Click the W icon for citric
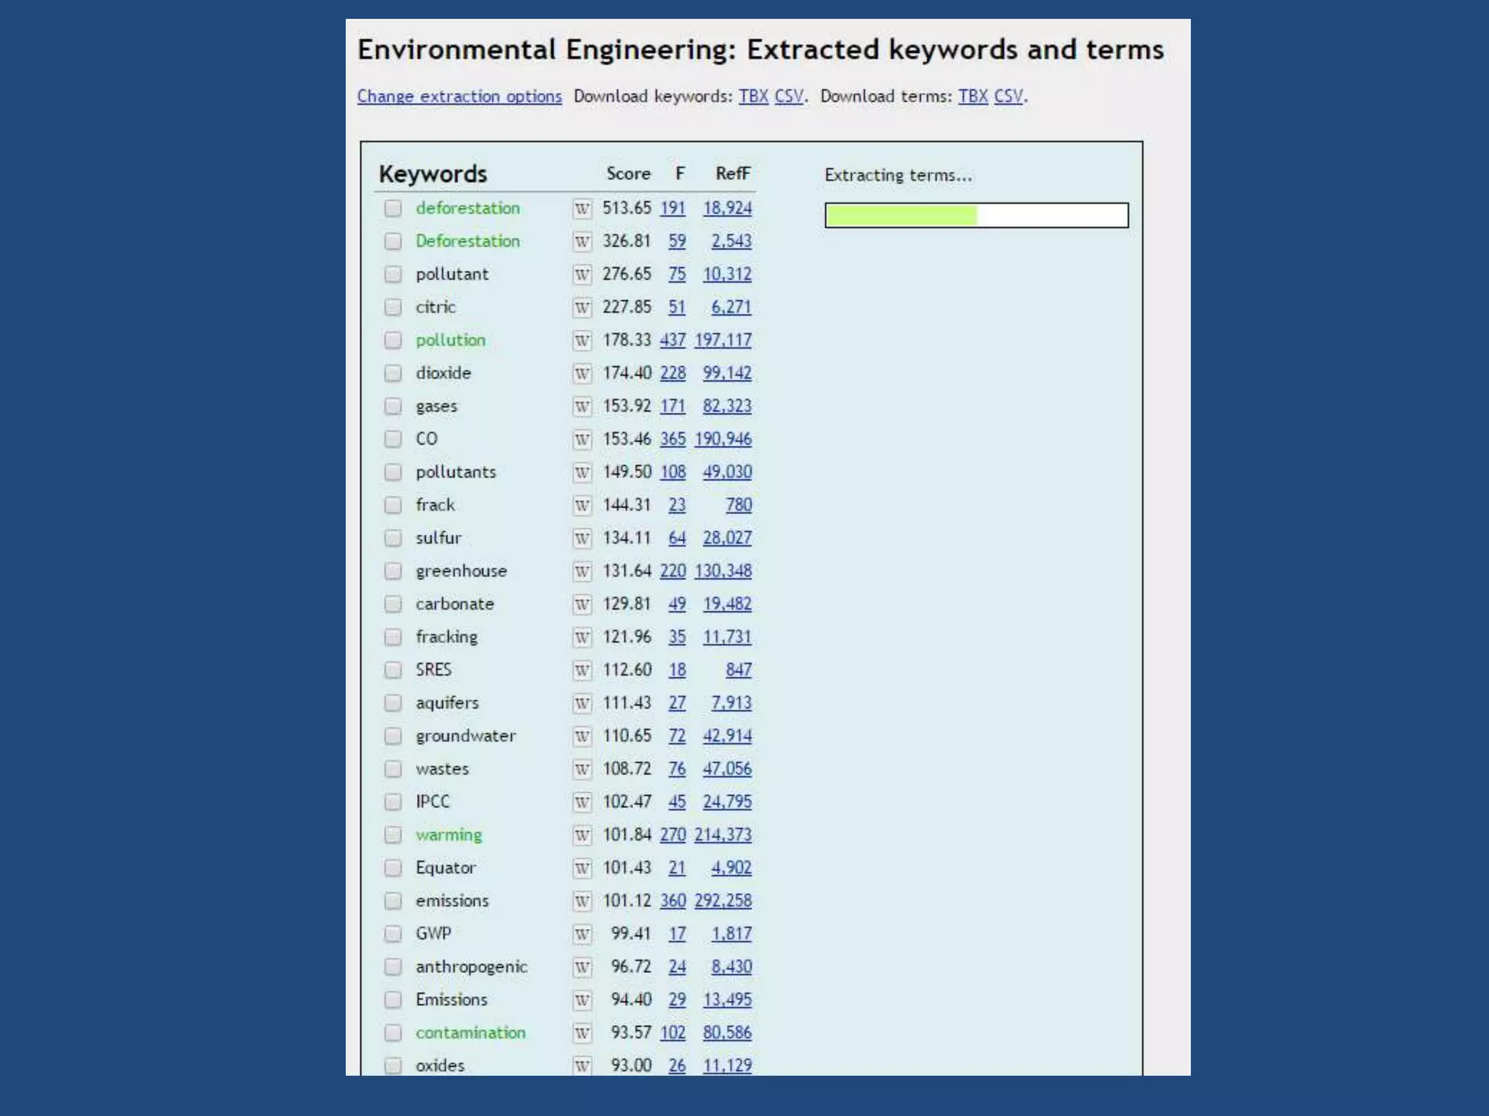1489x1116 pixels. [582, 307]
